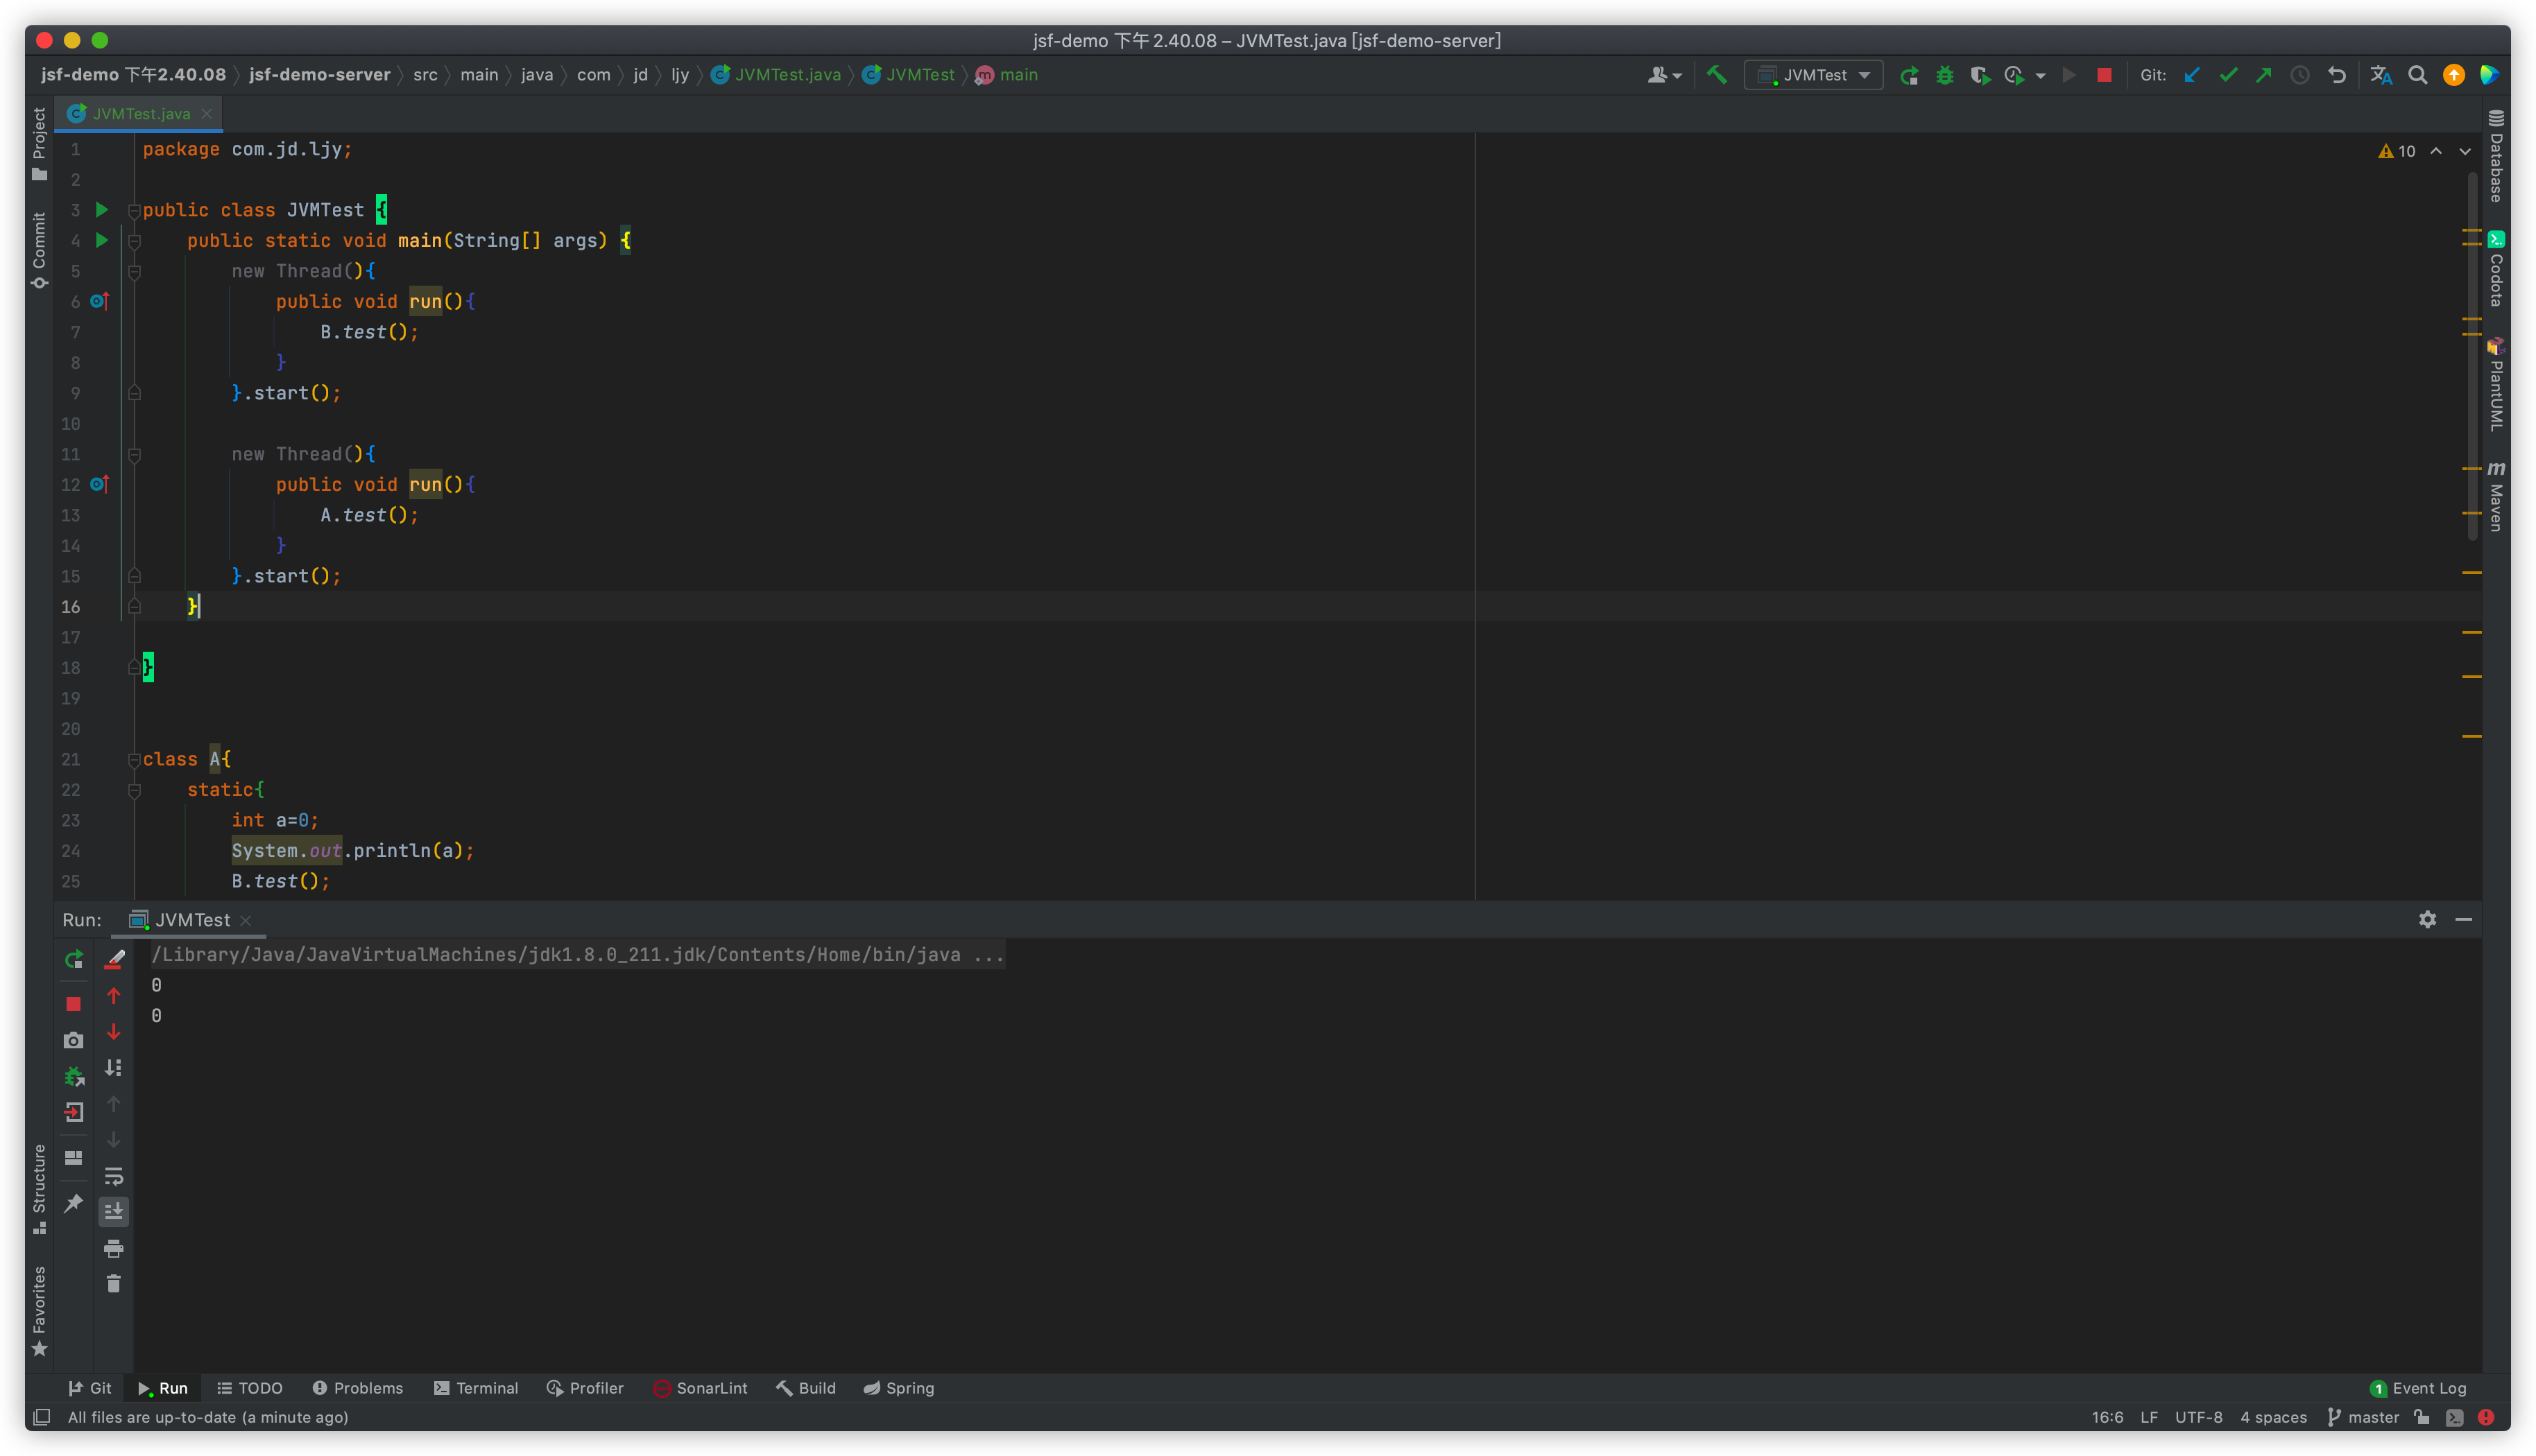2536x1456 pixels.
Task: Click Git update project arrow icon
Action: (x=2192, y=75)
